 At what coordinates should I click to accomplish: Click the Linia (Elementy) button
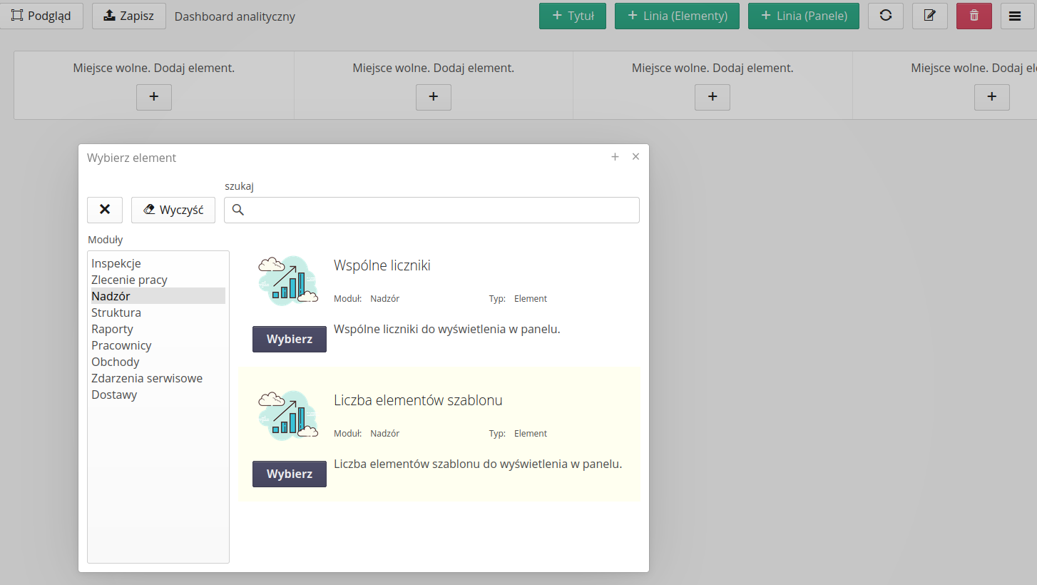click(x=677, y=16)
